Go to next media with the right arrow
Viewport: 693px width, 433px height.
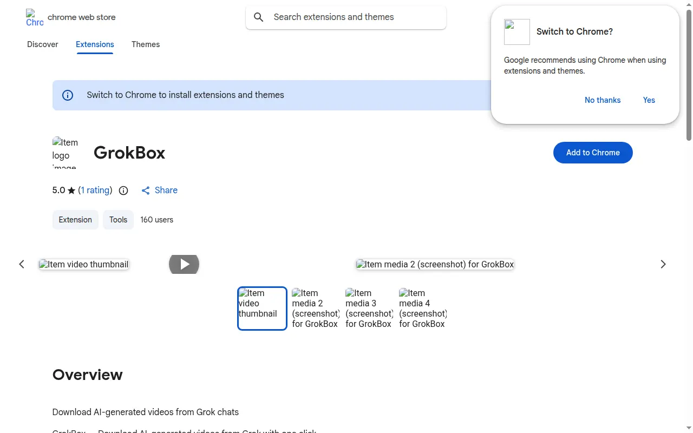[x=663, y=264]
